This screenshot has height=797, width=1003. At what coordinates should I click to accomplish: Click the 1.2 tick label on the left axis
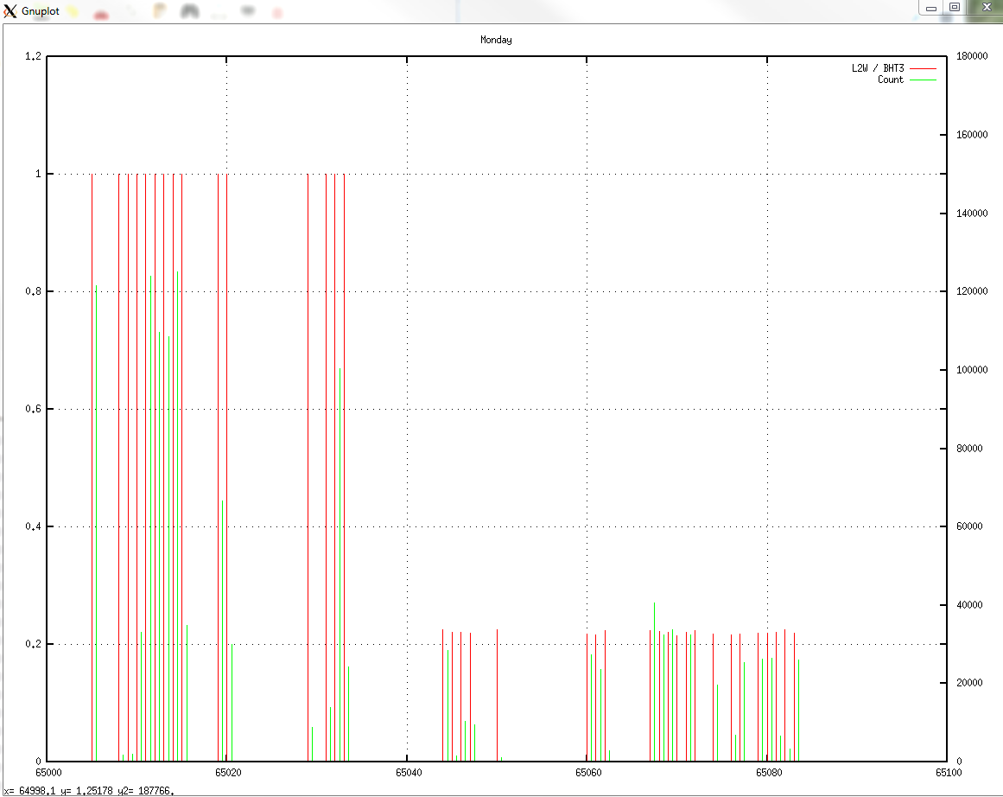pos(33,56)
